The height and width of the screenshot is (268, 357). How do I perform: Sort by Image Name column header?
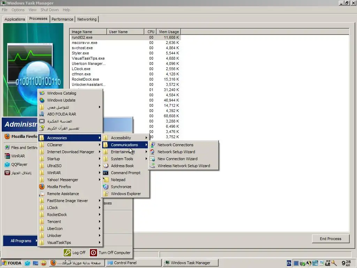point(88,32)
